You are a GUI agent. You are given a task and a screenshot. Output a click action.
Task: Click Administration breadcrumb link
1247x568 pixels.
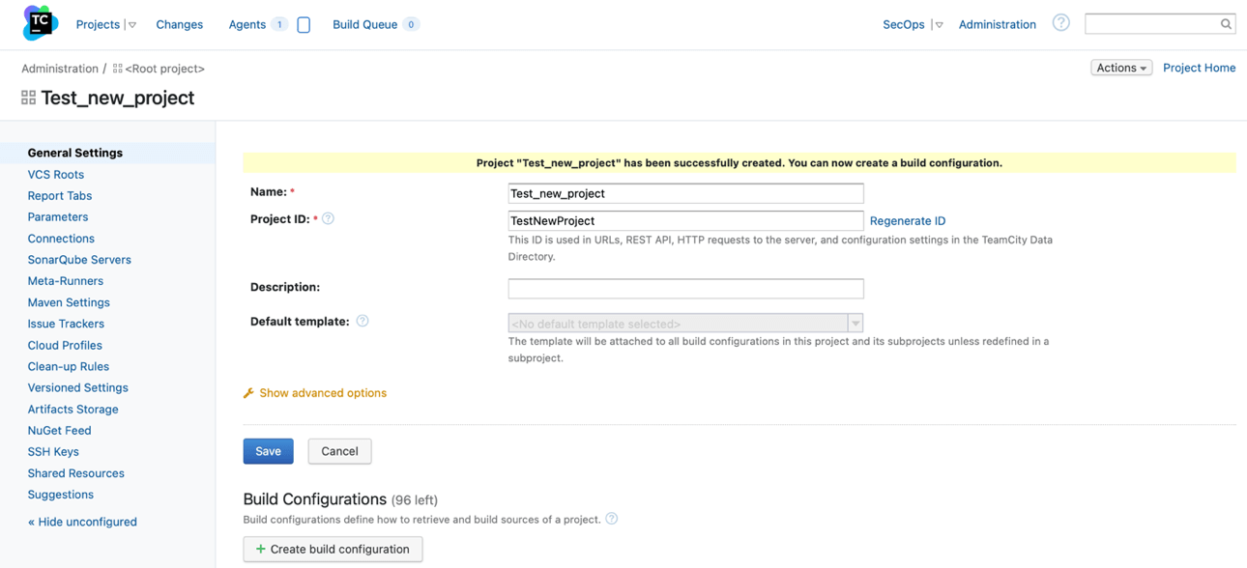[60, 69]
